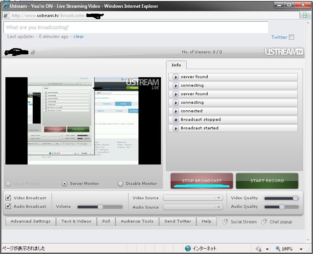Click the zoom magnifier icon in status bar
Image resolution: width=313 pixels, height=254 pixels.
[278, 249]
